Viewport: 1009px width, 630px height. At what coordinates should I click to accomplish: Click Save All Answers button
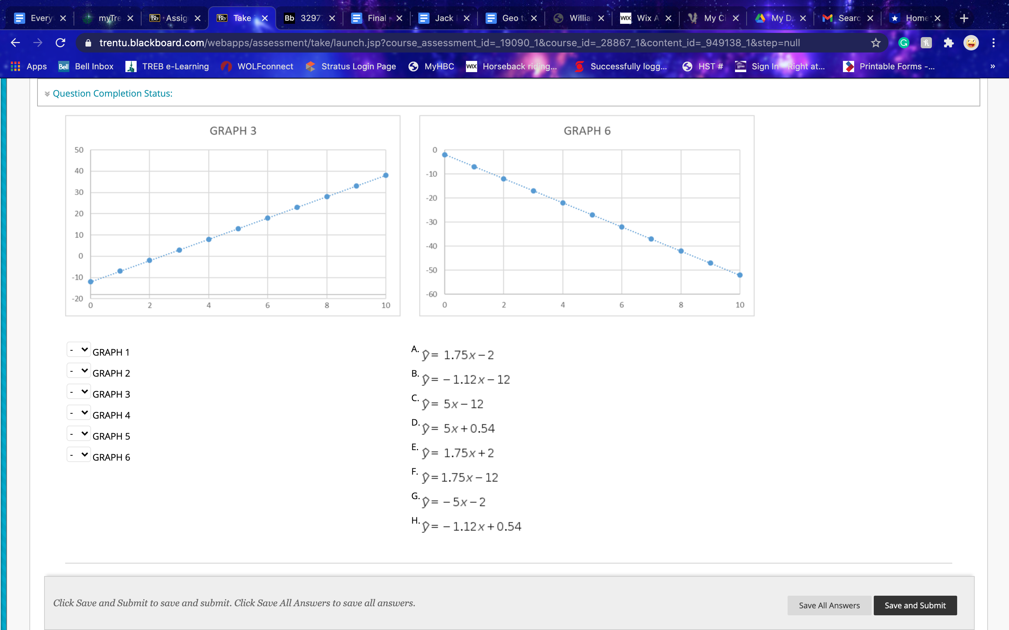829,604
